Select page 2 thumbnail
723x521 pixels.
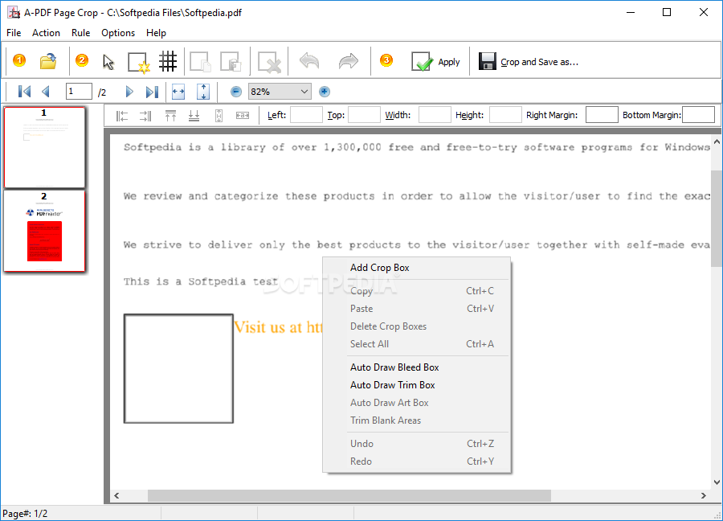[x=44, y=232]
